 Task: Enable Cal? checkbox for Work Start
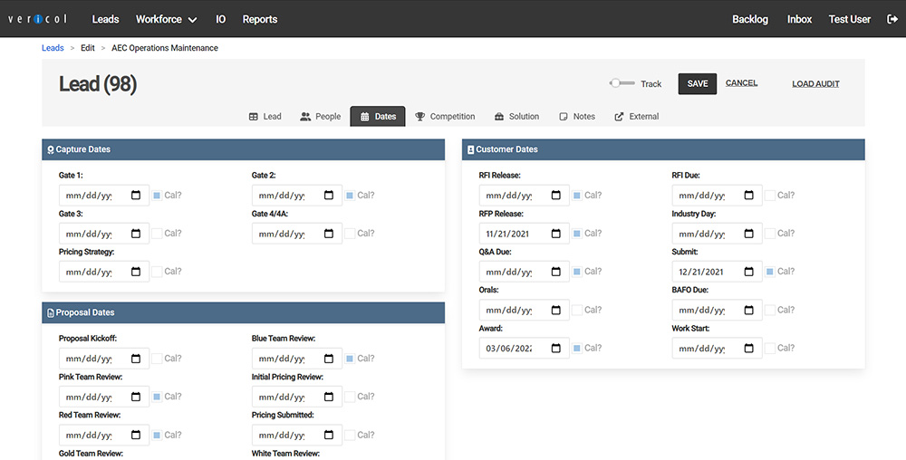click(x=770, y=348)
